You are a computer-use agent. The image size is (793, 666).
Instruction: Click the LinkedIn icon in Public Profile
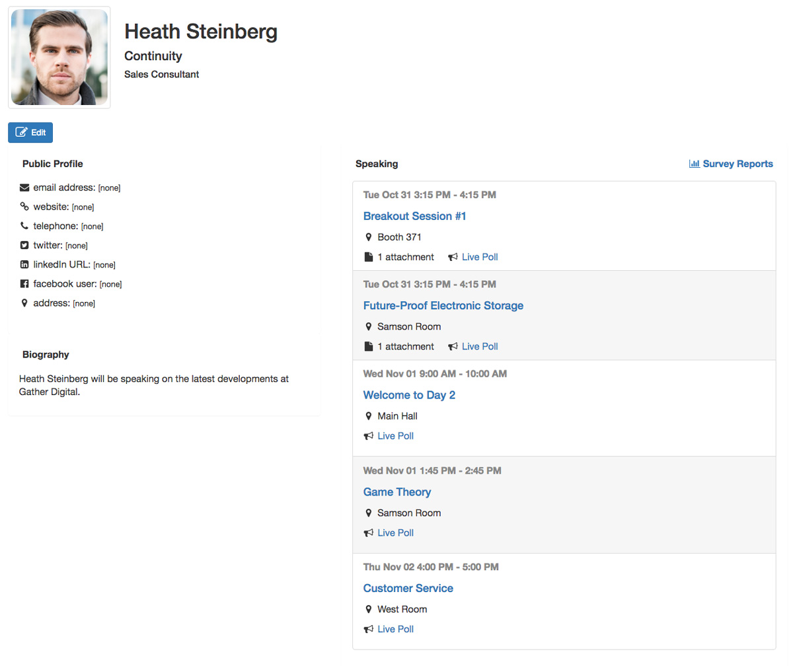(24, 264)
